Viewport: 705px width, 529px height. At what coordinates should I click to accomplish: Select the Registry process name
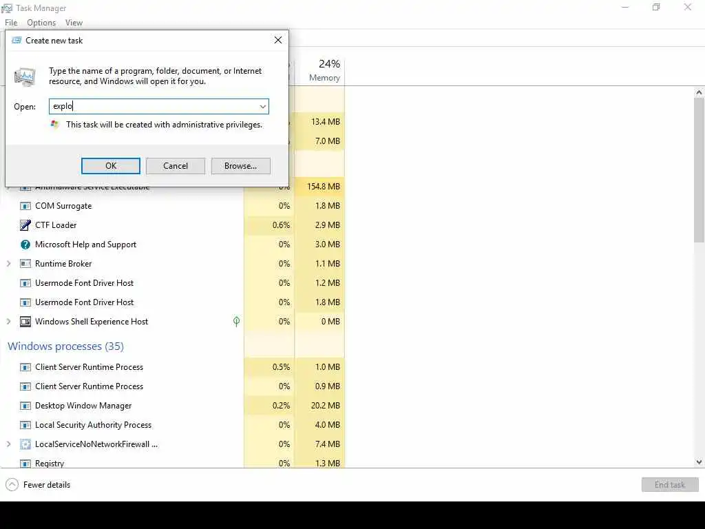(50, 464)
